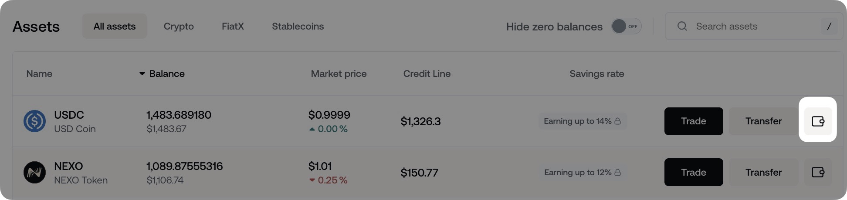Click the search magnifier icon

[x=682, y=27]
